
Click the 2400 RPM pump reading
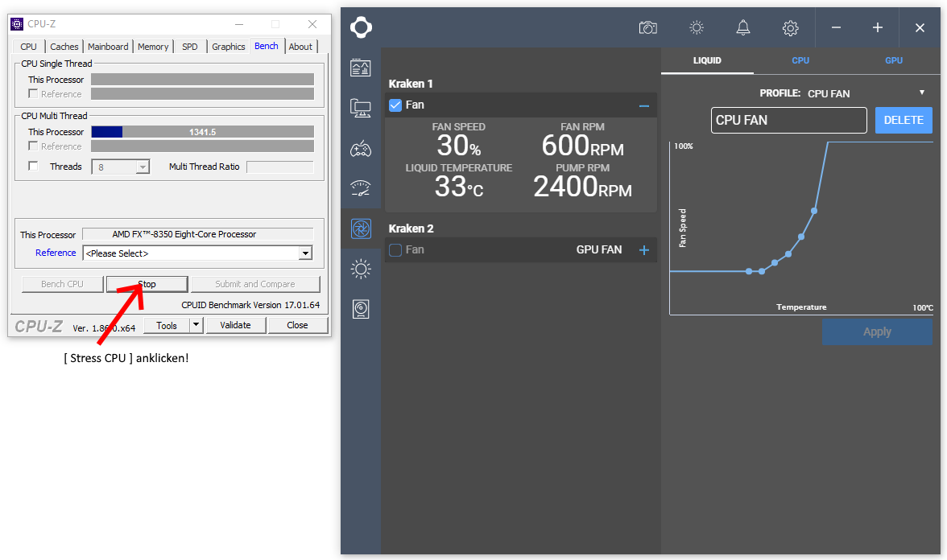point(582,187)
